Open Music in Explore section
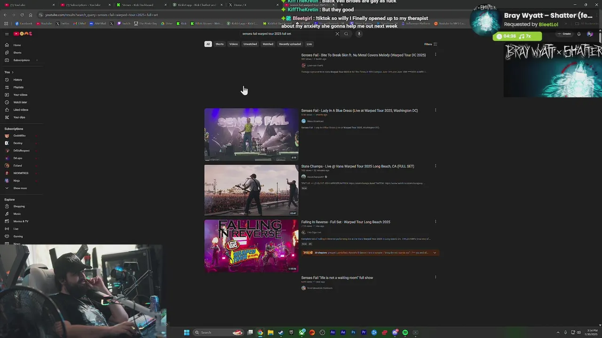This screenshot has height=338, width=602. (x=21, y=214)
